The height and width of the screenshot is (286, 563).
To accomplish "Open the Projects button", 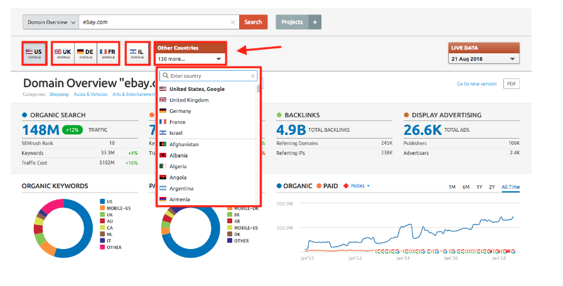I will tap(292, 22).
